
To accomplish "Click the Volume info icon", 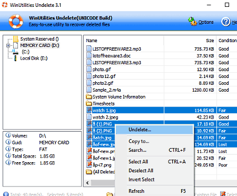I will click(8, 135).
